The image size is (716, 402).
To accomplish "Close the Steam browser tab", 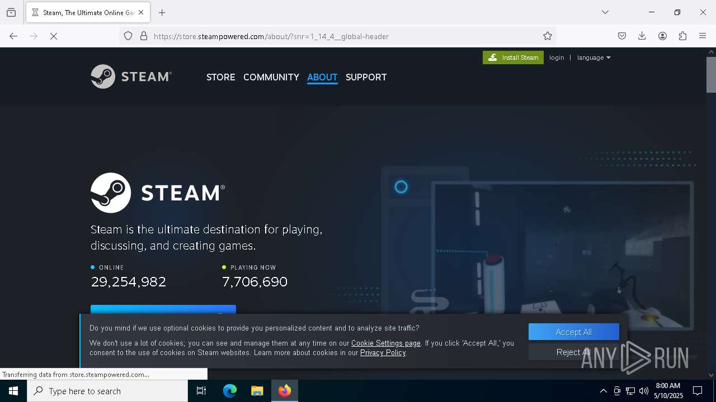I will (x=141, y=12).
